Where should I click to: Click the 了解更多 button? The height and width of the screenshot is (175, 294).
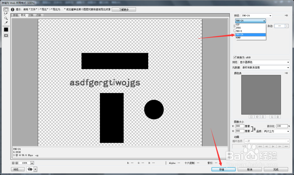124,10
